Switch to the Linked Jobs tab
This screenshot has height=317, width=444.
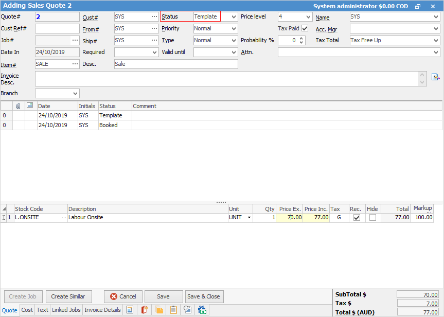click(x=66, y=310)
